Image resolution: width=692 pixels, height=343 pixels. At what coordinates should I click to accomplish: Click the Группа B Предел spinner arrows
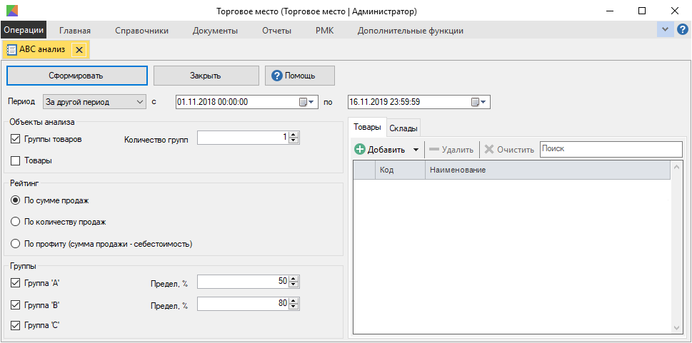294,303
